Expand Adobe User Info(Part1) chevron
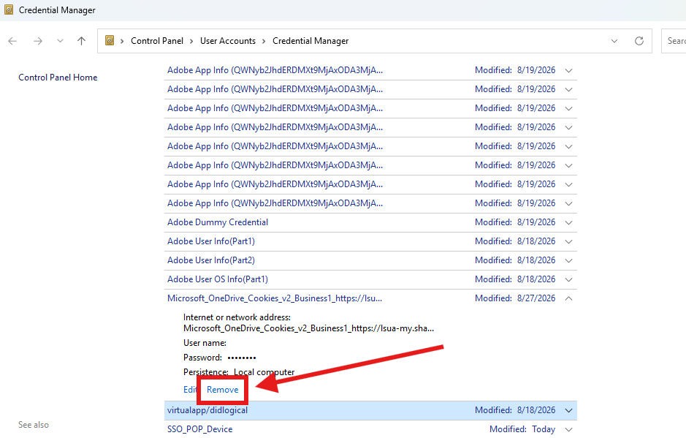 [x=569, y=242]
